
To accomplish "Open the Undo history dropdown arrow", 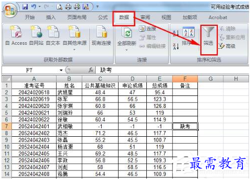I will click(x=40, y=7).
